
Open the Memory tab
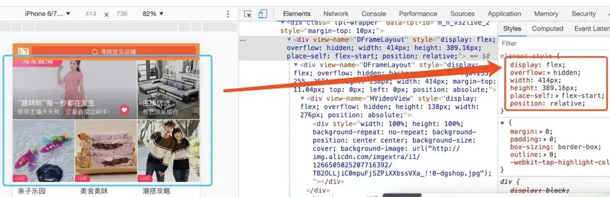point(546,14)
